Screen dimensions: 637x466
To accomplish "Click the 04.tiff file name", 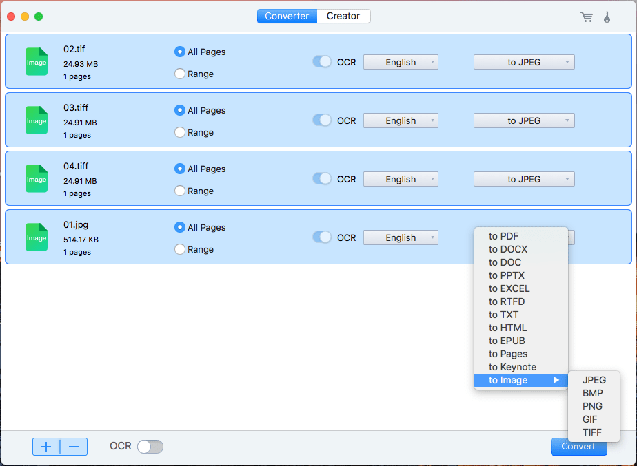I will pos(76,166).
